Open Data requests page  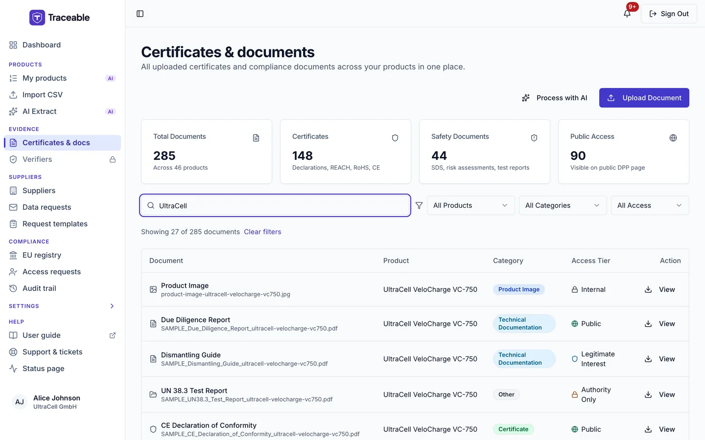[x=62, y=207]
